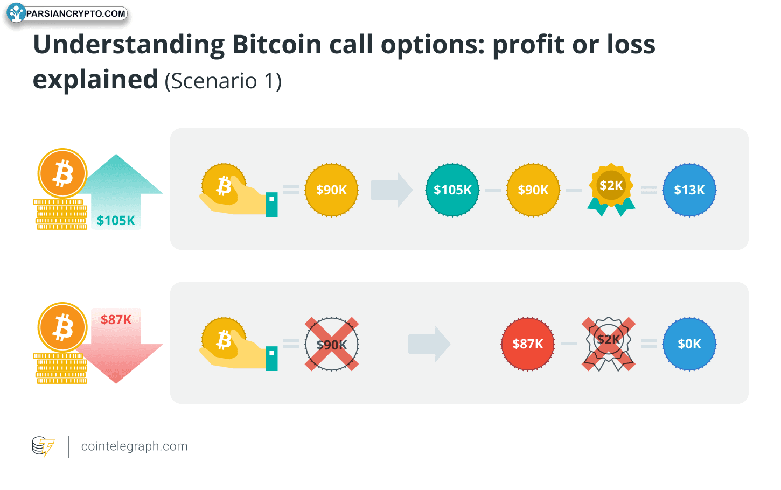Click the blue $0K result circle
781x490 pixels.
pyautogui.click(x=689, y=344)
